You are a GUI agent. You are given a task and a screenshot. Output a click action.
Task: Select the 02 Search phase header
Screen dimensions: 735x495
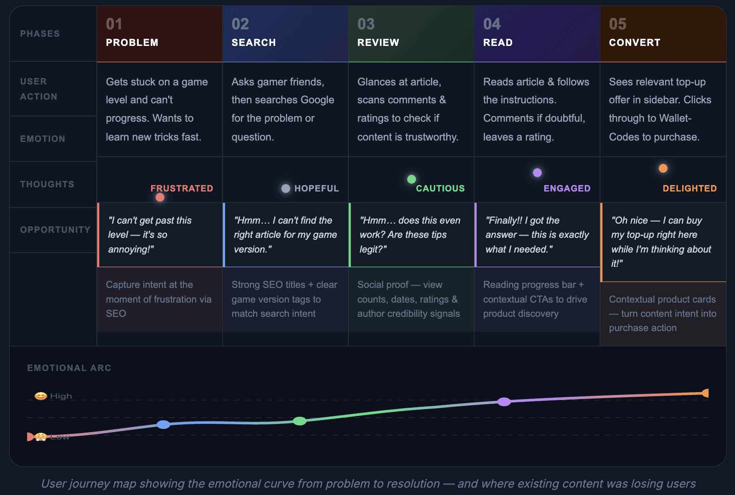click(x=285, y=34)
